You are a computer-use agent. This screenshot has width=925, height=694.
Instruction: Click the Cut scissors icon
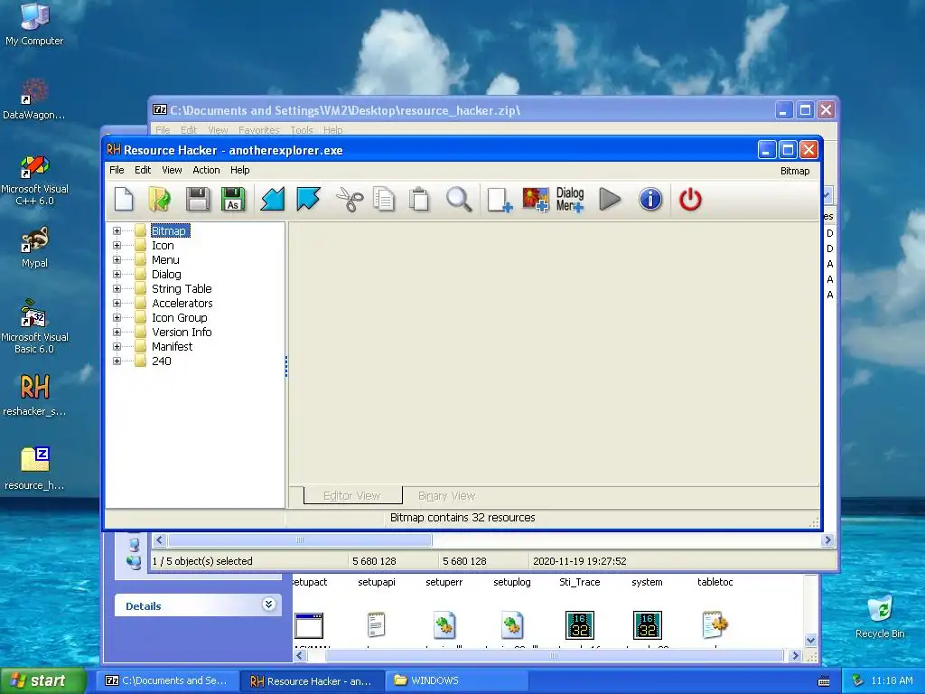(x=350, y=200)
